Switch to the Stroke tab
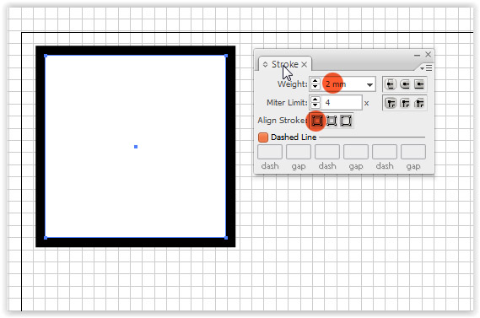The image size is (480, 318). [284, 64]
